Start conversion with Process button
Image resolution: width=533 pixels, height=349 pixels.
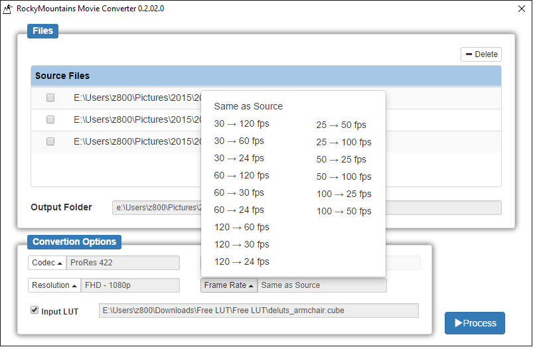click(475, 323)
